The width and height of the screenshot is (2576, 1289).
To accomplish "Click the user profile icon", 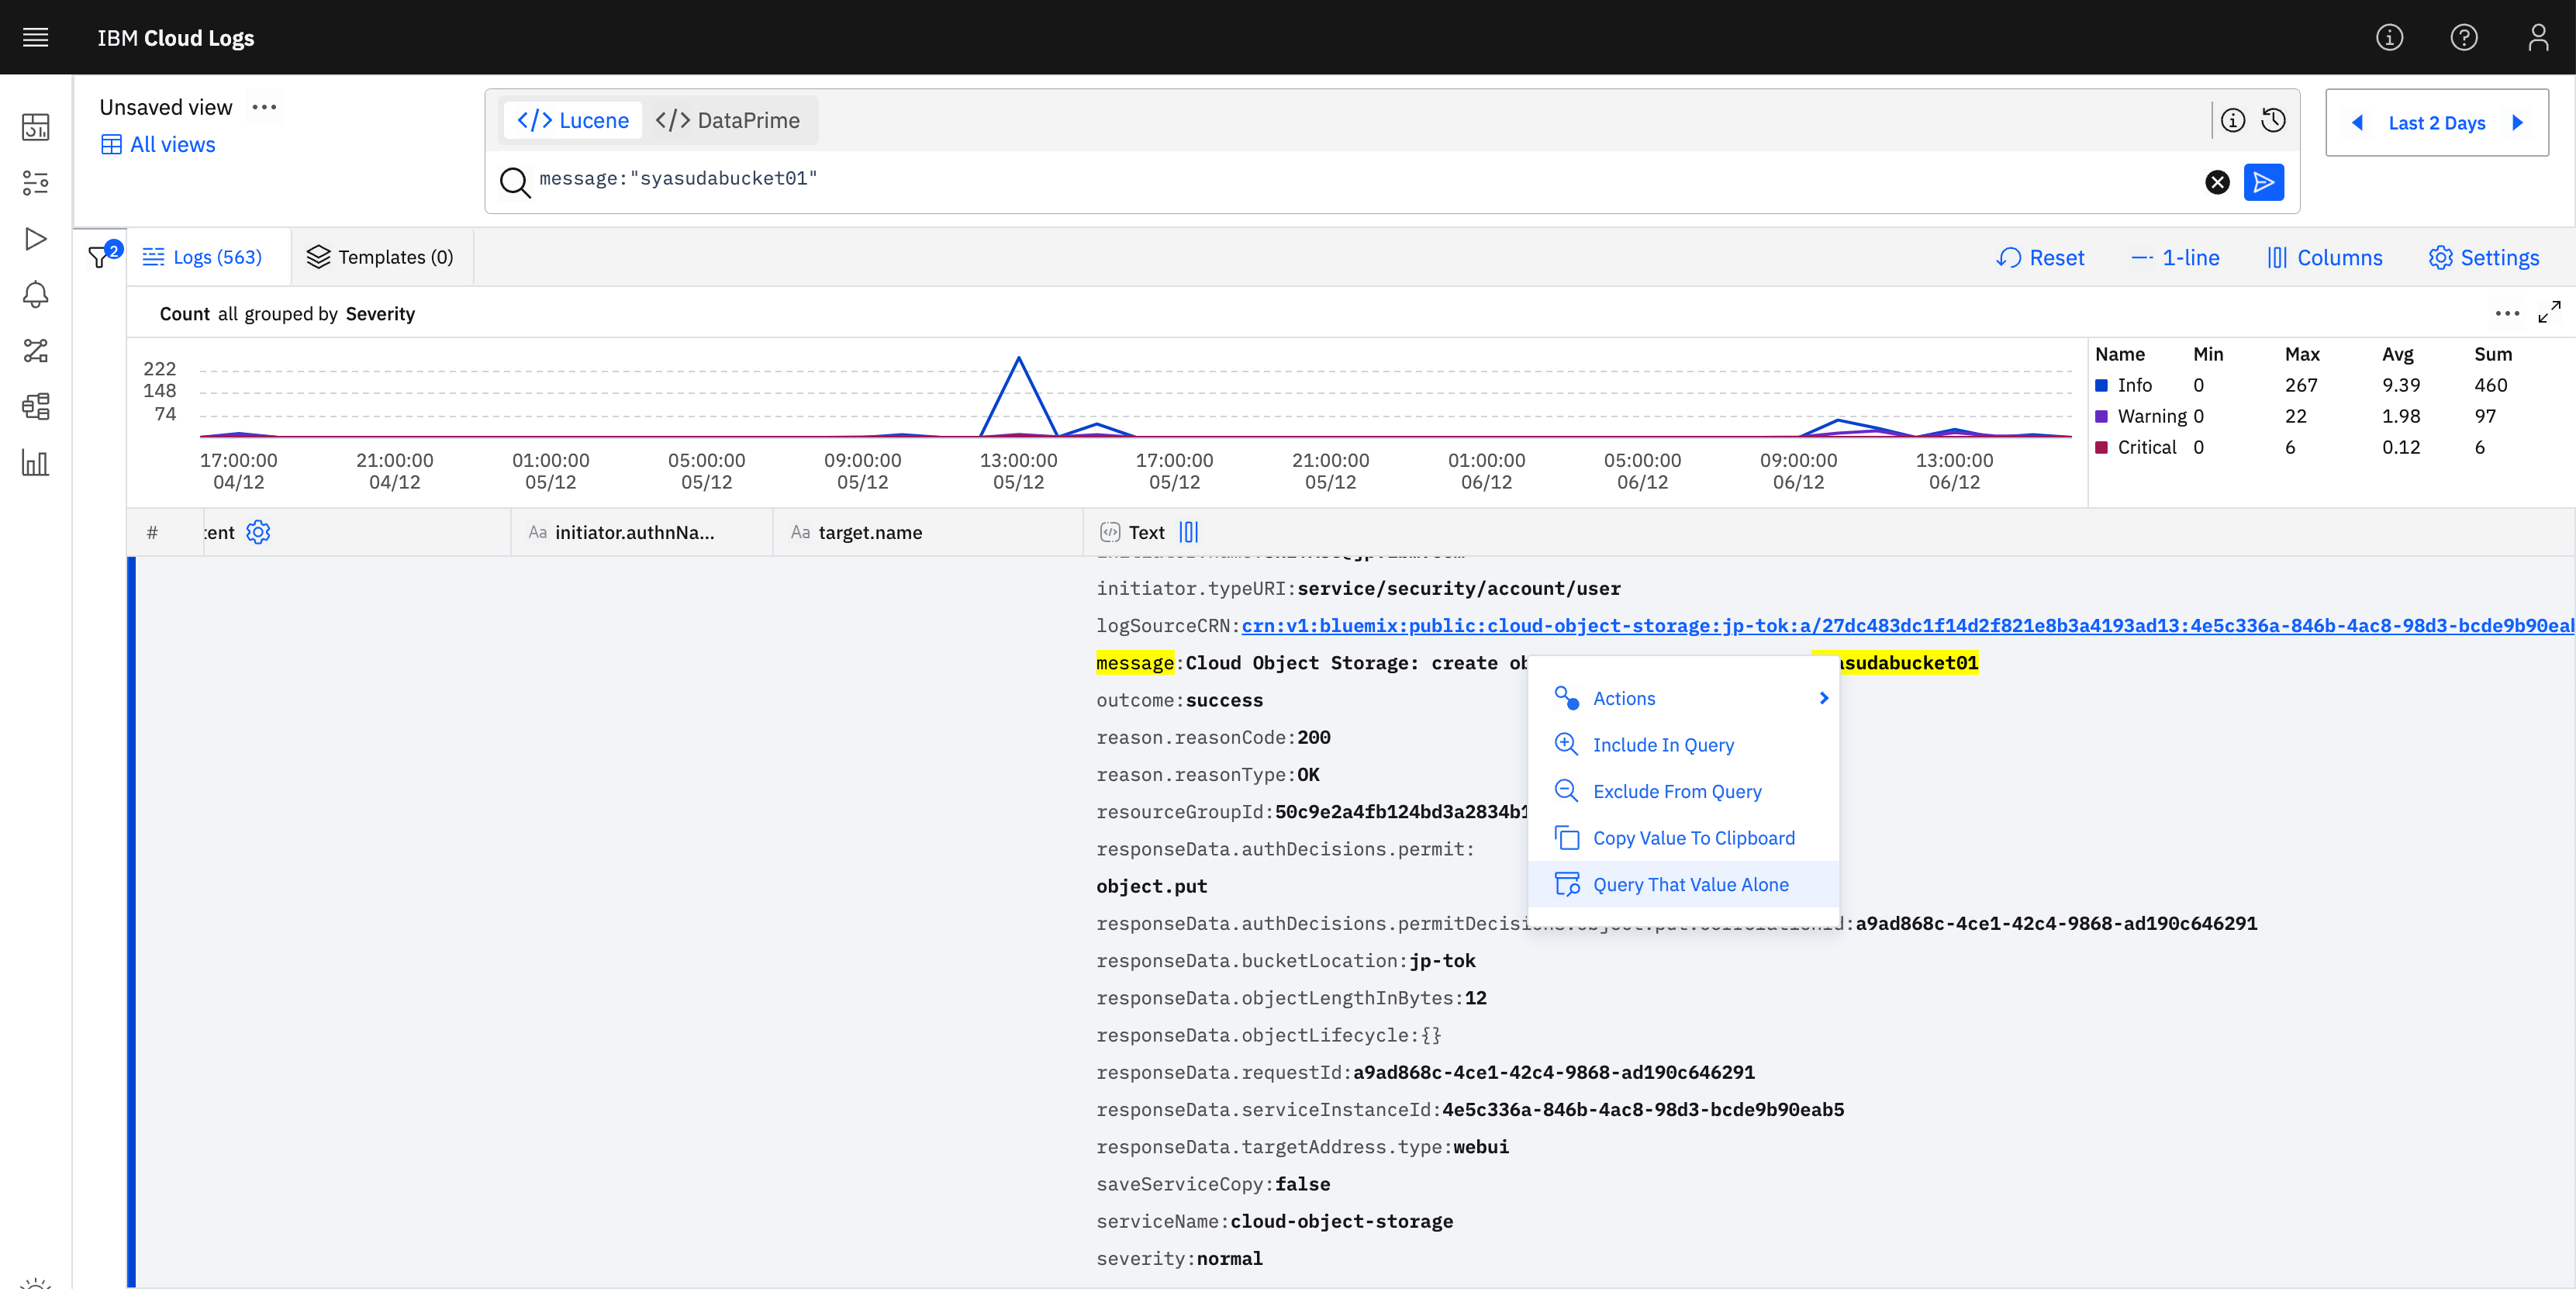I will (2537, 37).
